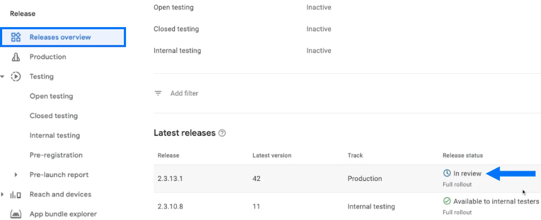The height and width of the screenshot is (220, 541).
Task: Expand the Pre-launch report section
Action: click(16, 175)
